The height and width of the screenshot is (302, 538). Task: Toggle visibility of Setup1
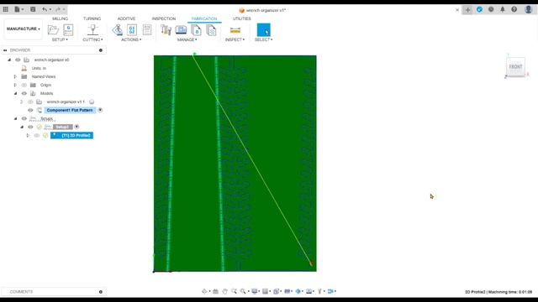30,127
